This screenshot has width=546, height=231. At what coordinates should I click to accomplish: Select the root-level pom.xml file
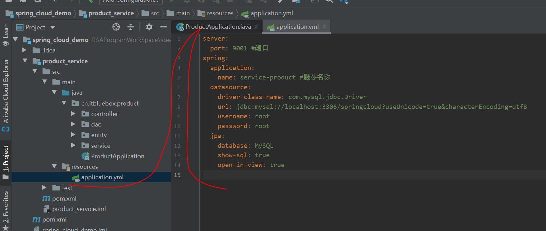[55, 220]
